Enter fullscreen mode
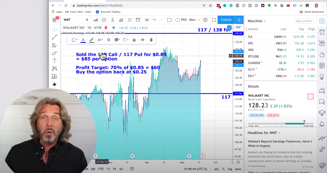Image resolution: width=327 pixels, height=173 pixels. click(214, 20)
